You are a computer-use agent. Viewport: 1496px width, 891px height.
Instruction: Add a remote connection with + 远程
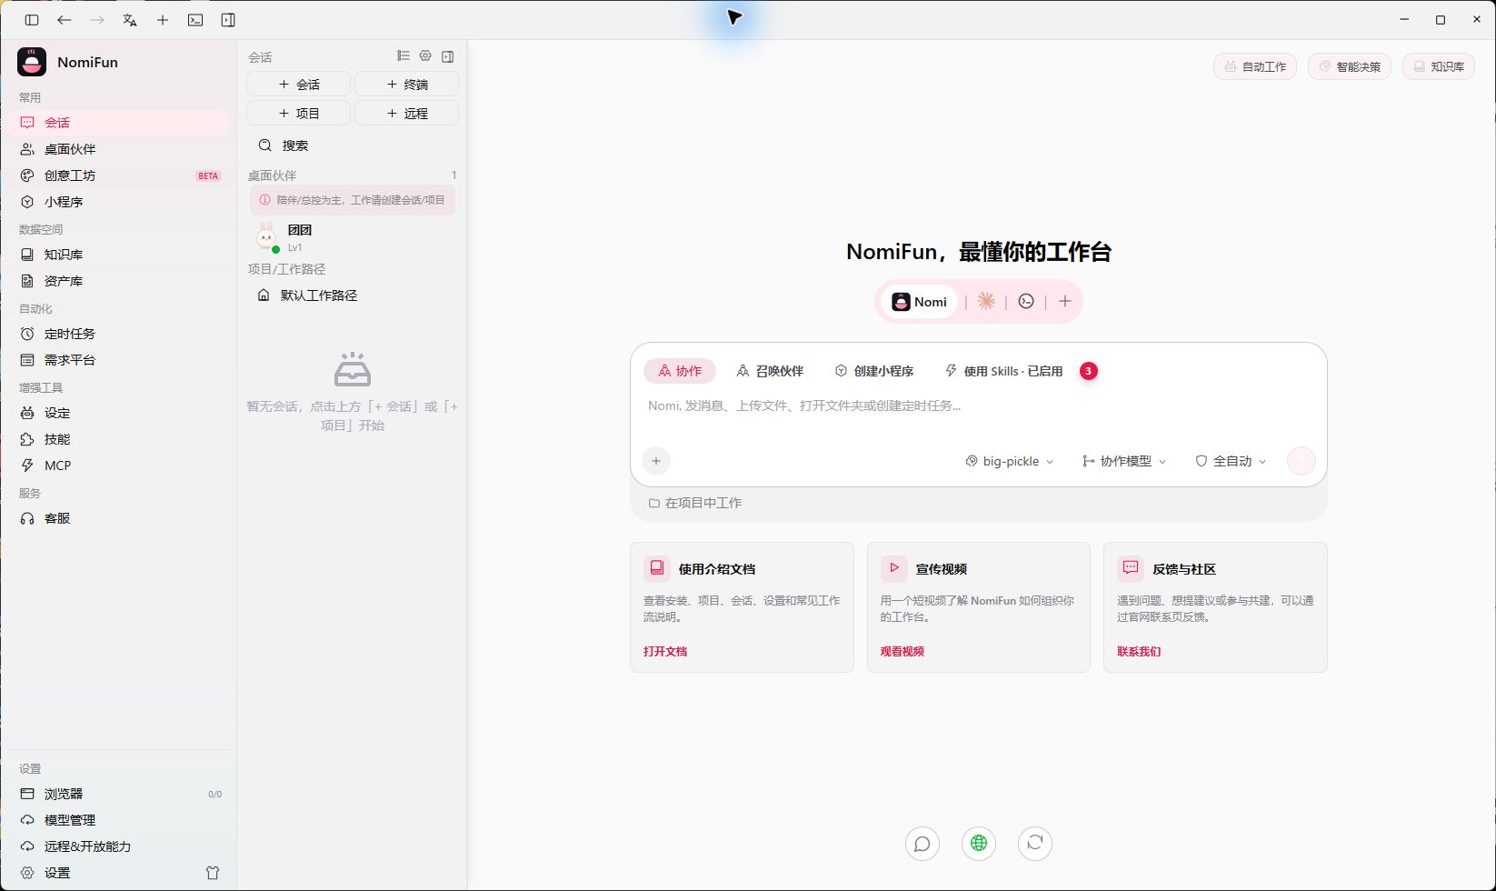(406, 113)
